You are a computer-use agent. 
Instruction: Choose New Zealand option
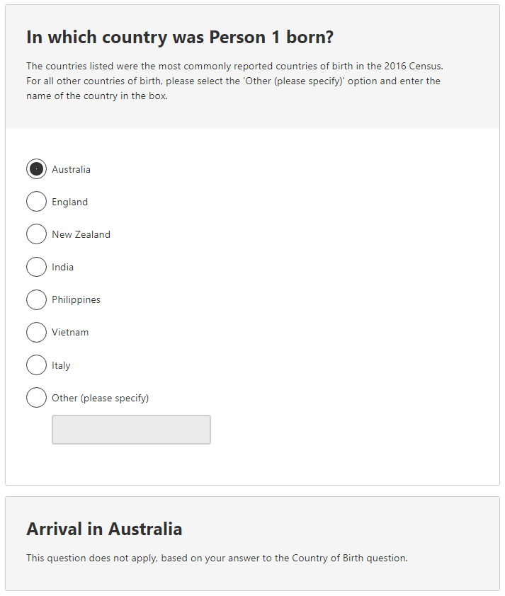(36, 234)
